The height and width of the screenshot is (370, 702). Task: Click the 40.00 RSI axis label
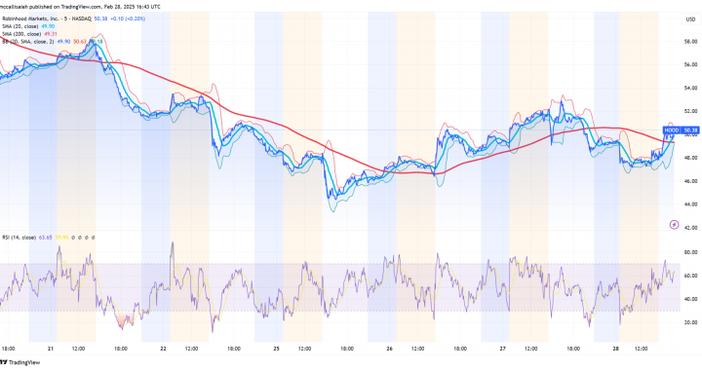click(x=691, y=299)
